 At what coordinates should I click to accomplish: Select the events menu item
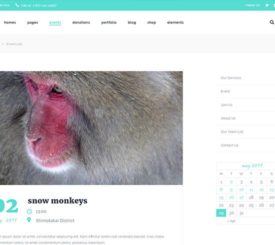click(55, 22)
